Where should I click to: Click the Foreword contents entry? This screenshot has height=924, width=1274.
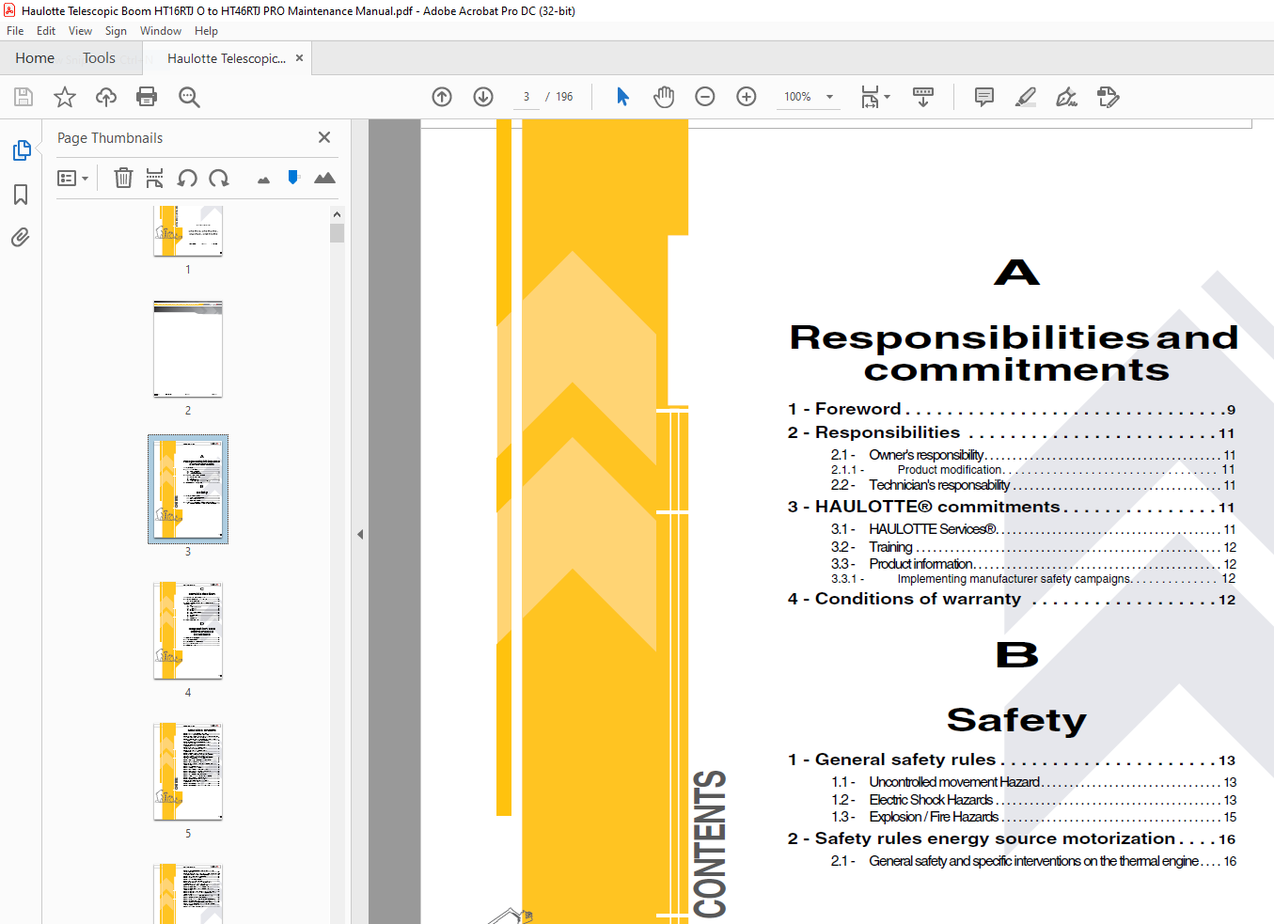[x=1012, y=409]
